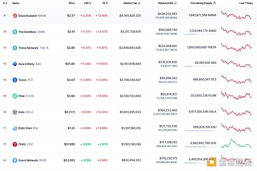Click the Axie Infinity logo icon

pyautogui.click(x=15, y=64)
